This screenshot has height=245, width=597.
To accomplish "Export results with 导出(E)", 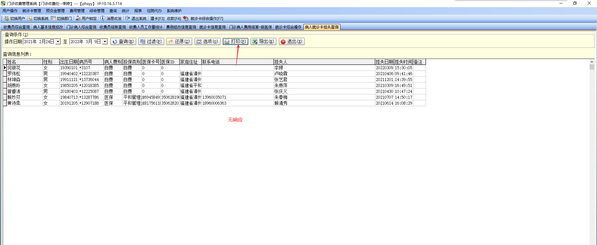I will point(263,41).
